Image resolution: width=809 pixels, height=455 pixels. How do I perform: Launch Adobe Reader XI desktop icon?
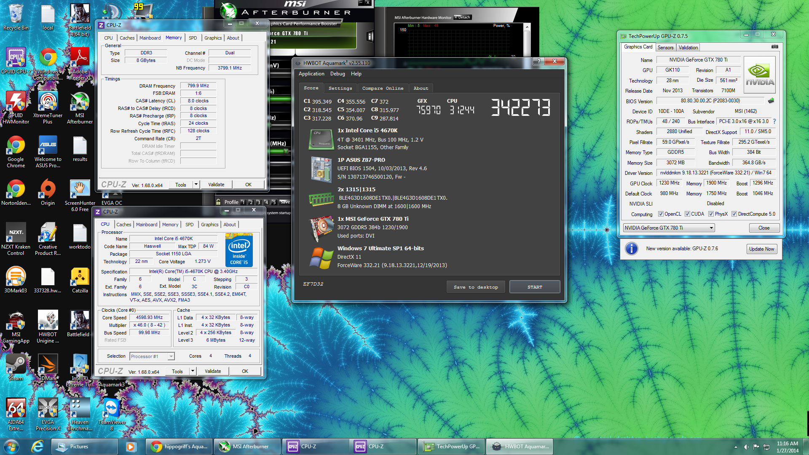pos(80,64)
